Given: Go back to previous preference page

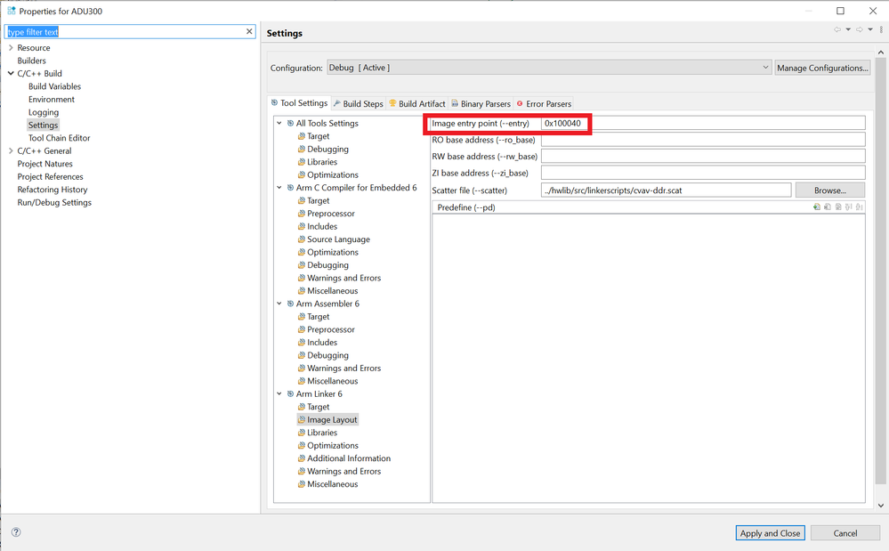Looking at the screenshot, I should click(837, 29).
